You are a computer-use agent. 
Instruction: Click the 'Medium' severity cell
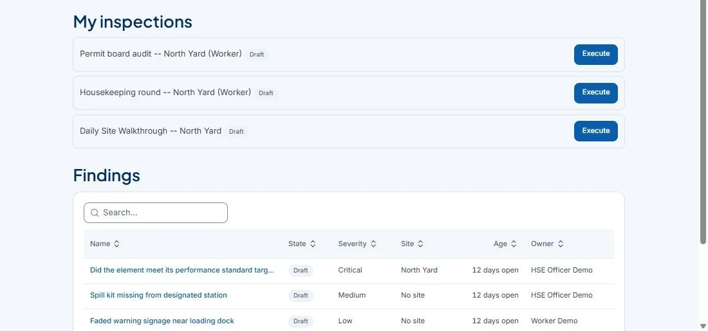[x=351, y=295]
